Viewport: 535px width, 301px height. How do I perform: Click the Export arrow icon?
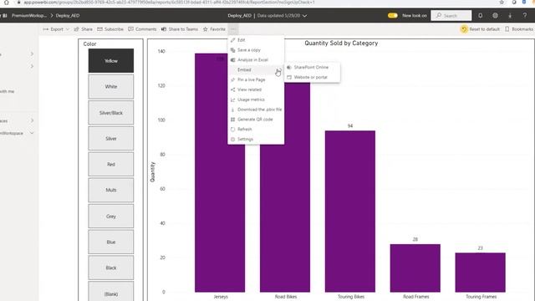coord(46,29)
